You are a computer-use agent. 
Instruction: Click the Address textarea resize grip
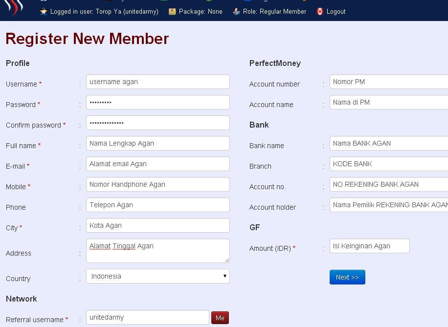(x=227, y=260)
